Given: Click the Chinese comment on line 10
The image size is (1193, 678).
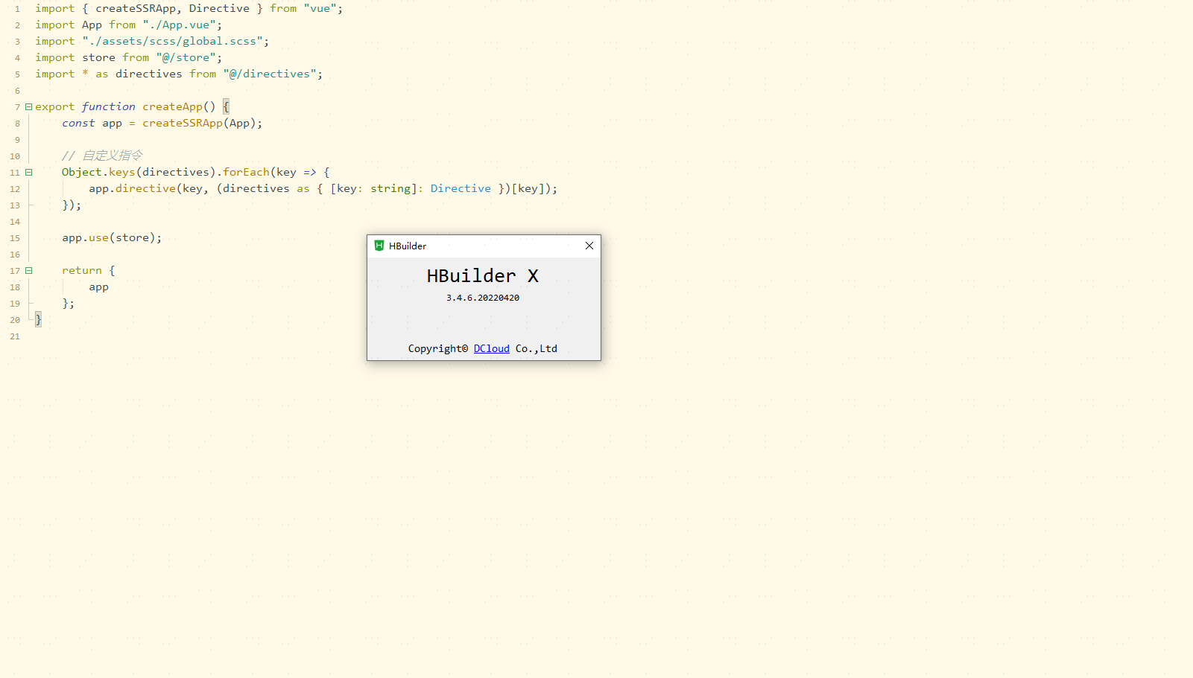Looking at the screenshot, I should [x=102, y=156].
